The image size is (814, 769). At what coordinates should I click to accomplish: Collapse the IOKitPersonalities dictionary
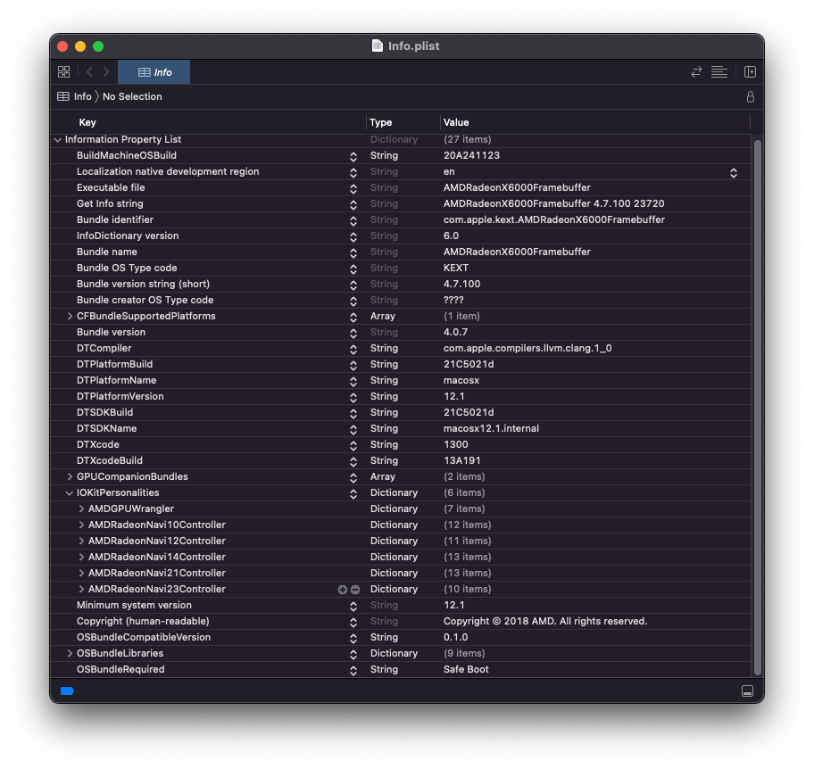tap(70, 493)
